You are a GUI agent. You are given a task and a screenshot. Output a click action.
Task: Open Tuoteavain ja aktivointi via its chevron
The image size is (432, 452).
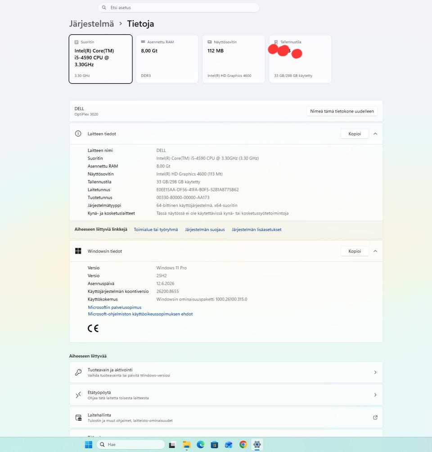pyautogui.click(x=375, y=372)
